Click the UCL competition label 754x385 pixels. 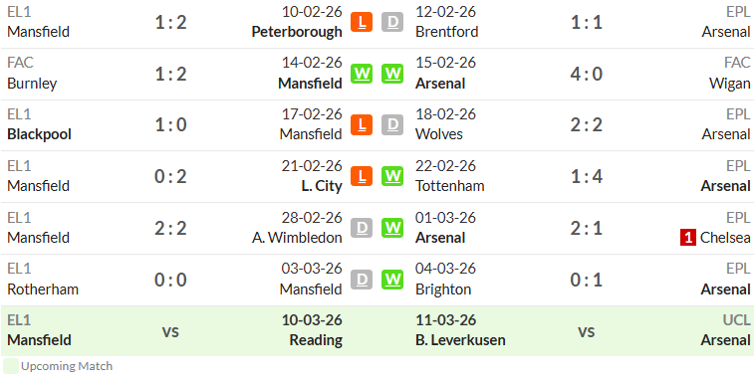[736, 320]
